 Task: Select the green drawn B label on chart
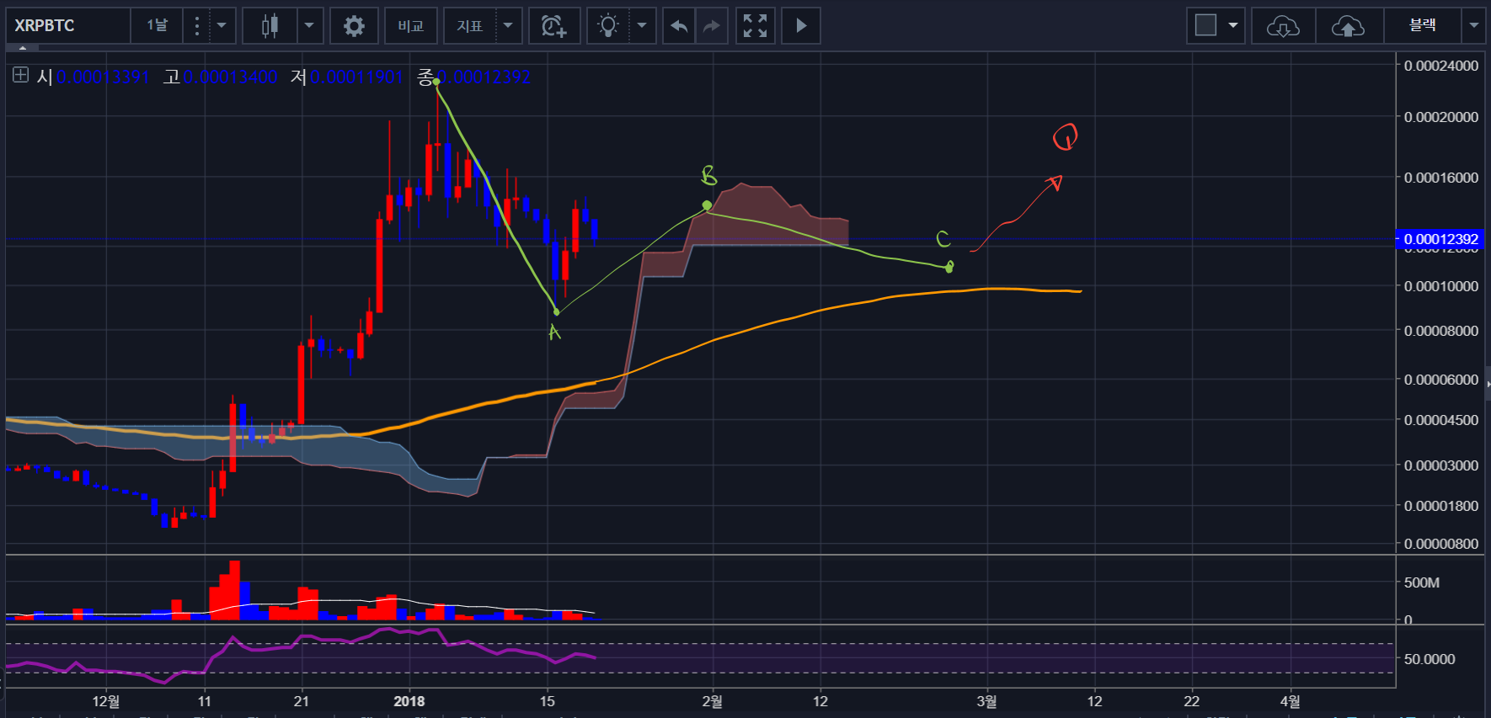pos(709,175)
